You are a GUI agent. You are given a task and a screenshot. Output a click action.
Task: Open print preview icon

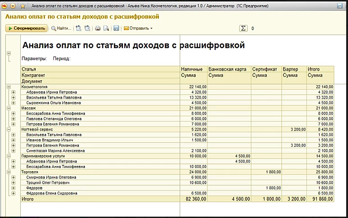pyautogui.click(x=106, y=28)
